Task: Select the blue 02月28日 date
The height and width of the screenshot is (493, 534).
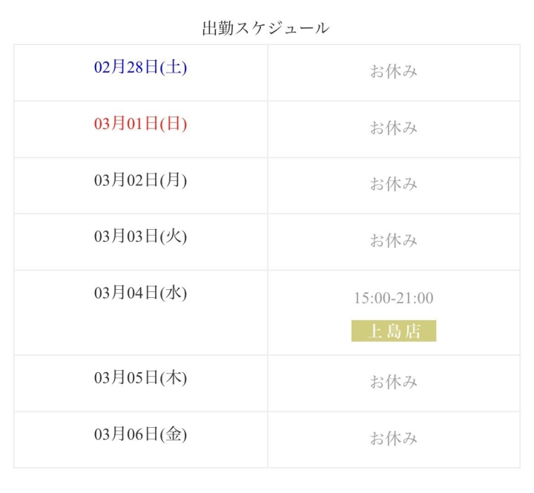Action: (x=127, y=67)
